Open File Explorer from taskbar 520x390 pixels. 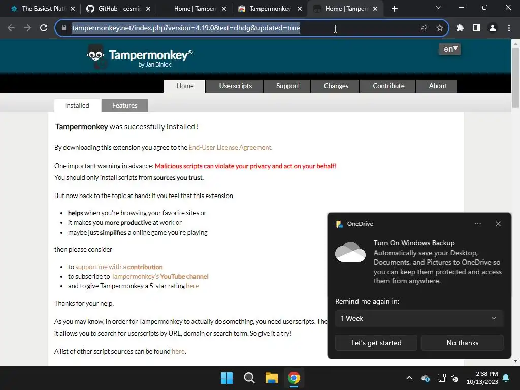coord(271,378)
